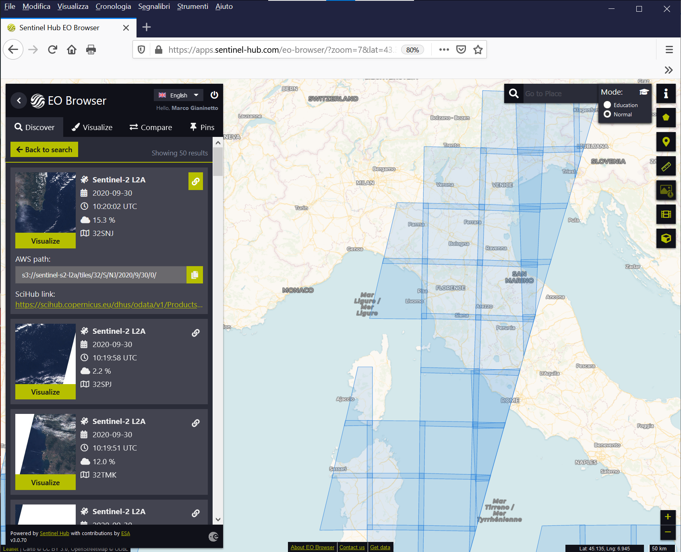Click the results list scrollbar thumb
681x552 pixels.
(x=218, y=161)
